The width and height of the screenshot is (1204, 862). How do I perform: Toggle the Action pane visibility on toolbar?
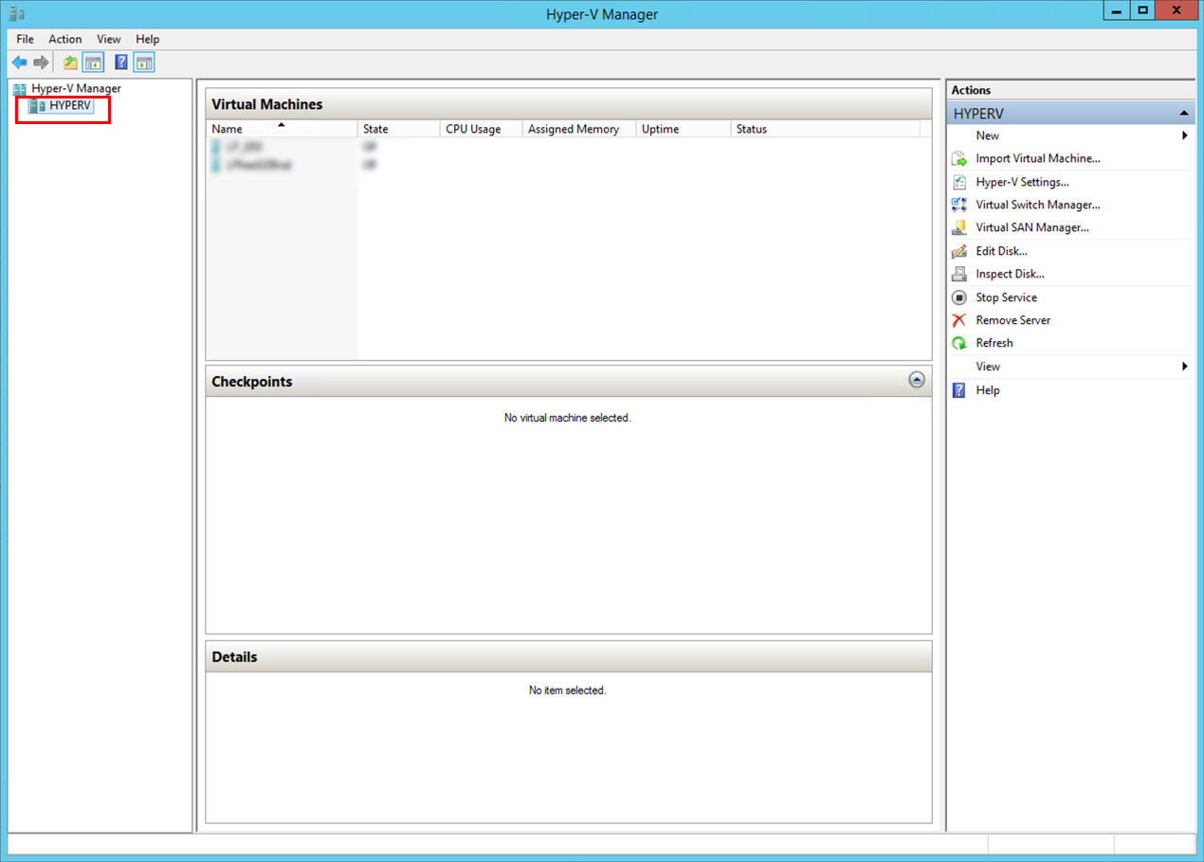click(143, 62)
